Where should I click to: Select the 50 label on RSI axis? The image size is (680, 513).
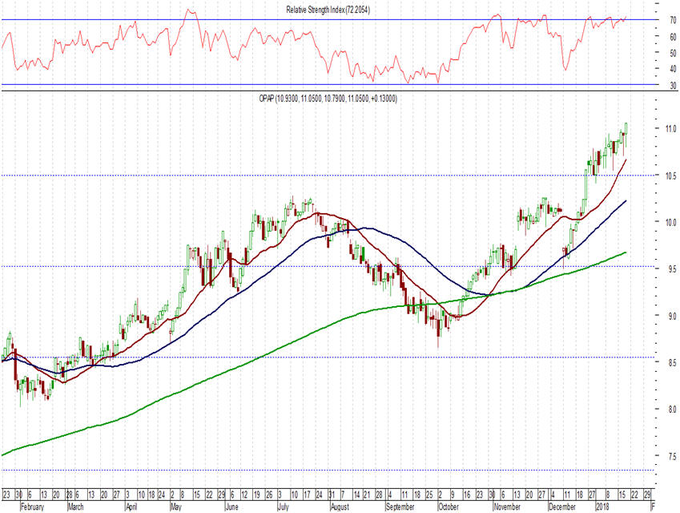coord(673,53)
